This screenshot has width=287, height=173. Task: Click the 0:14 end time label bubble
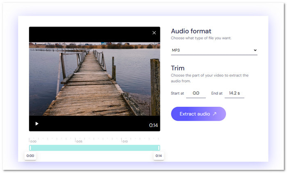tap(159, 156)
